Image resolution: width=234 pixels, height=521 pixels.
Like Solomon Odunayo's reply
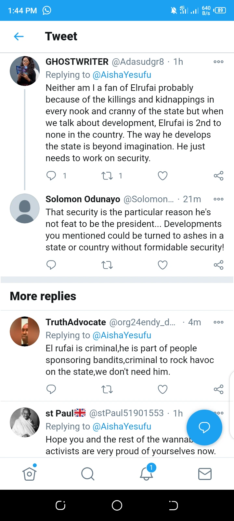pos(162,265)
